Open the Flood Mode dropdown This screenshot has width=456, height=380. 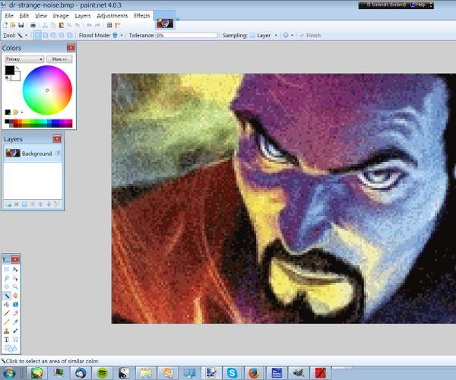[117, 36]
